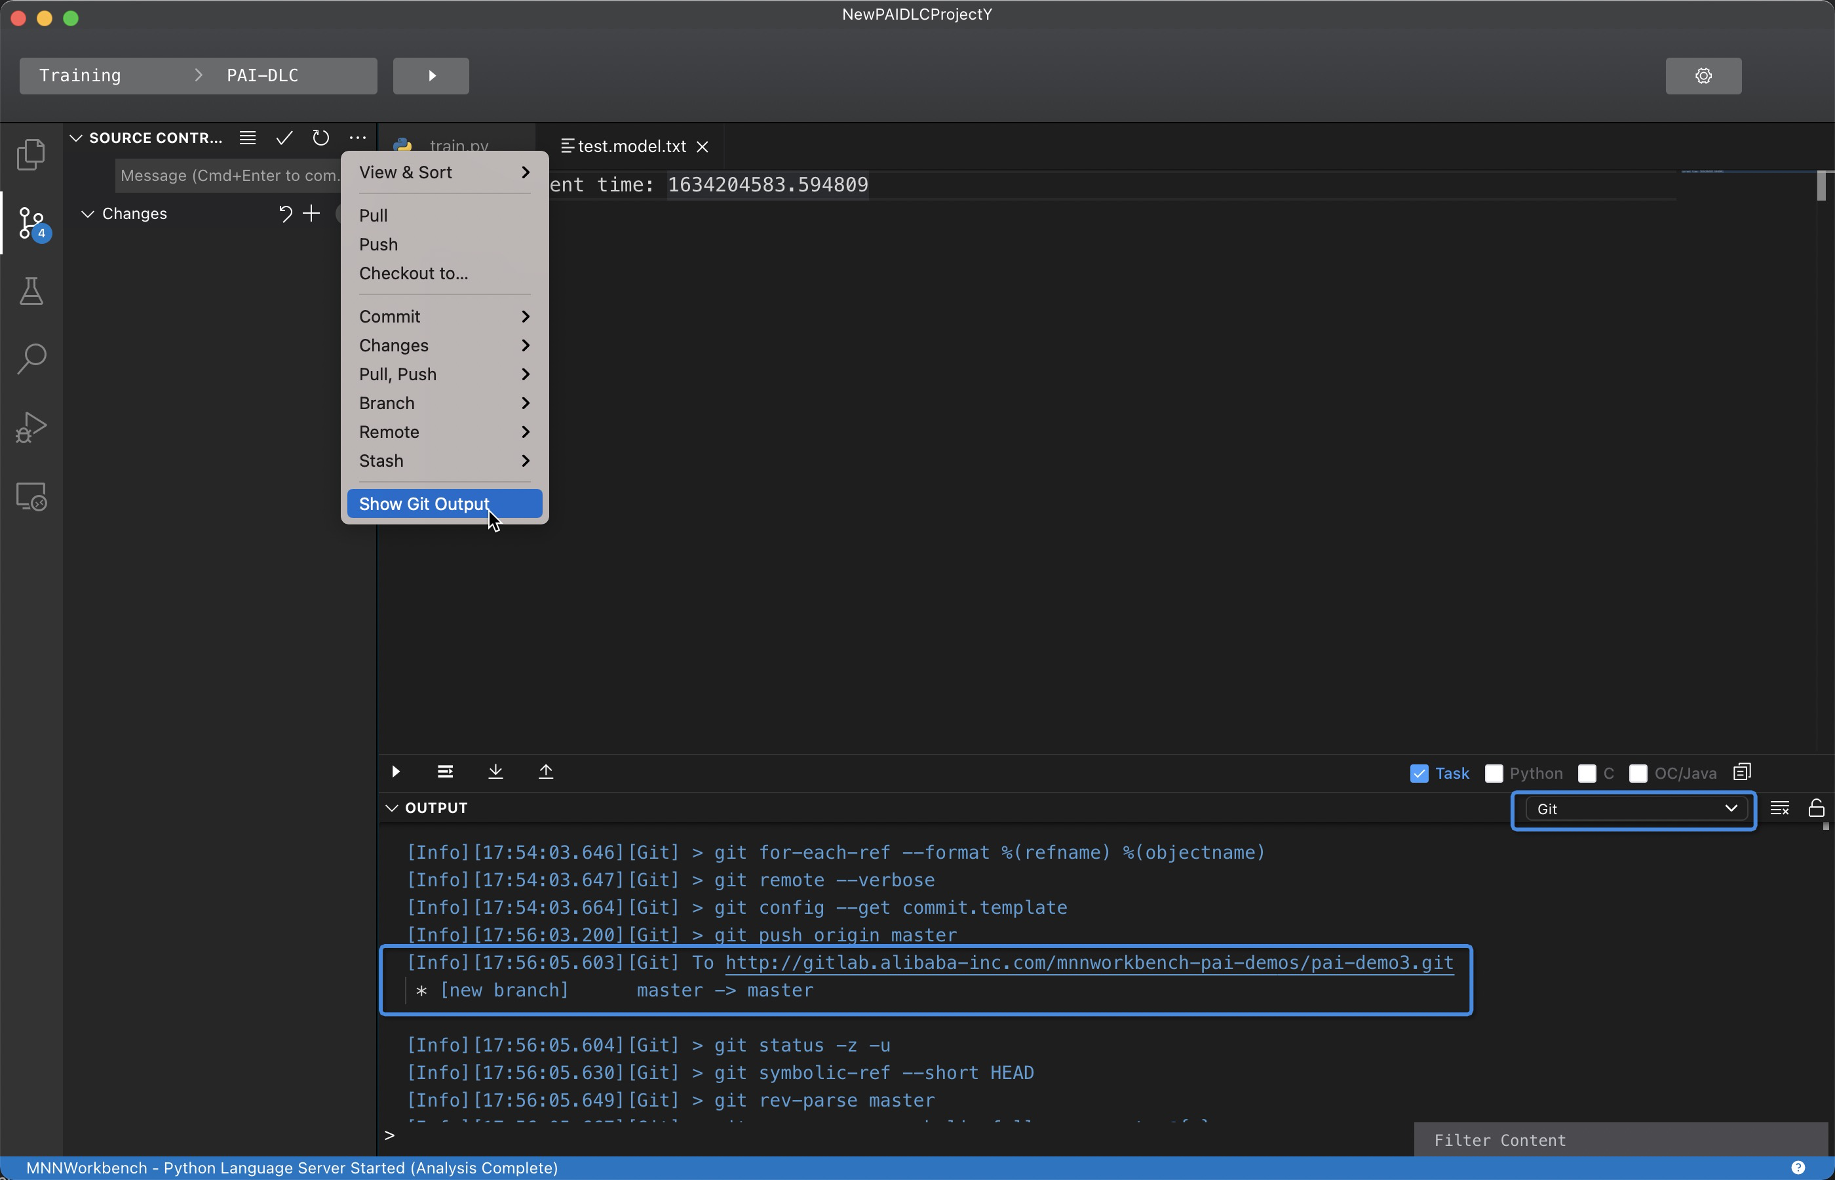The height and width of the screenshot is (1180, 1835).
Task: Open the Search magnifier icon in sidebar
Action: [31, 359]
